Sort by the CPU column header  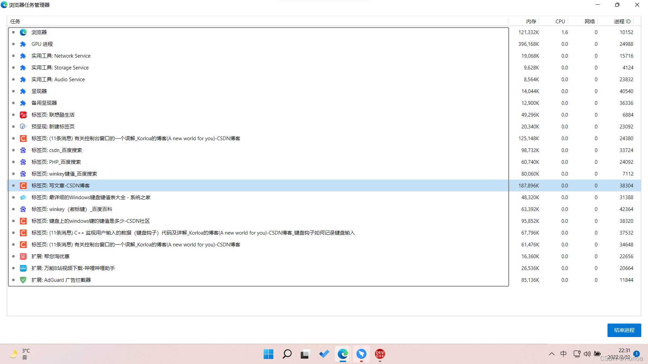pyautogui.click(x=560, y=21)
